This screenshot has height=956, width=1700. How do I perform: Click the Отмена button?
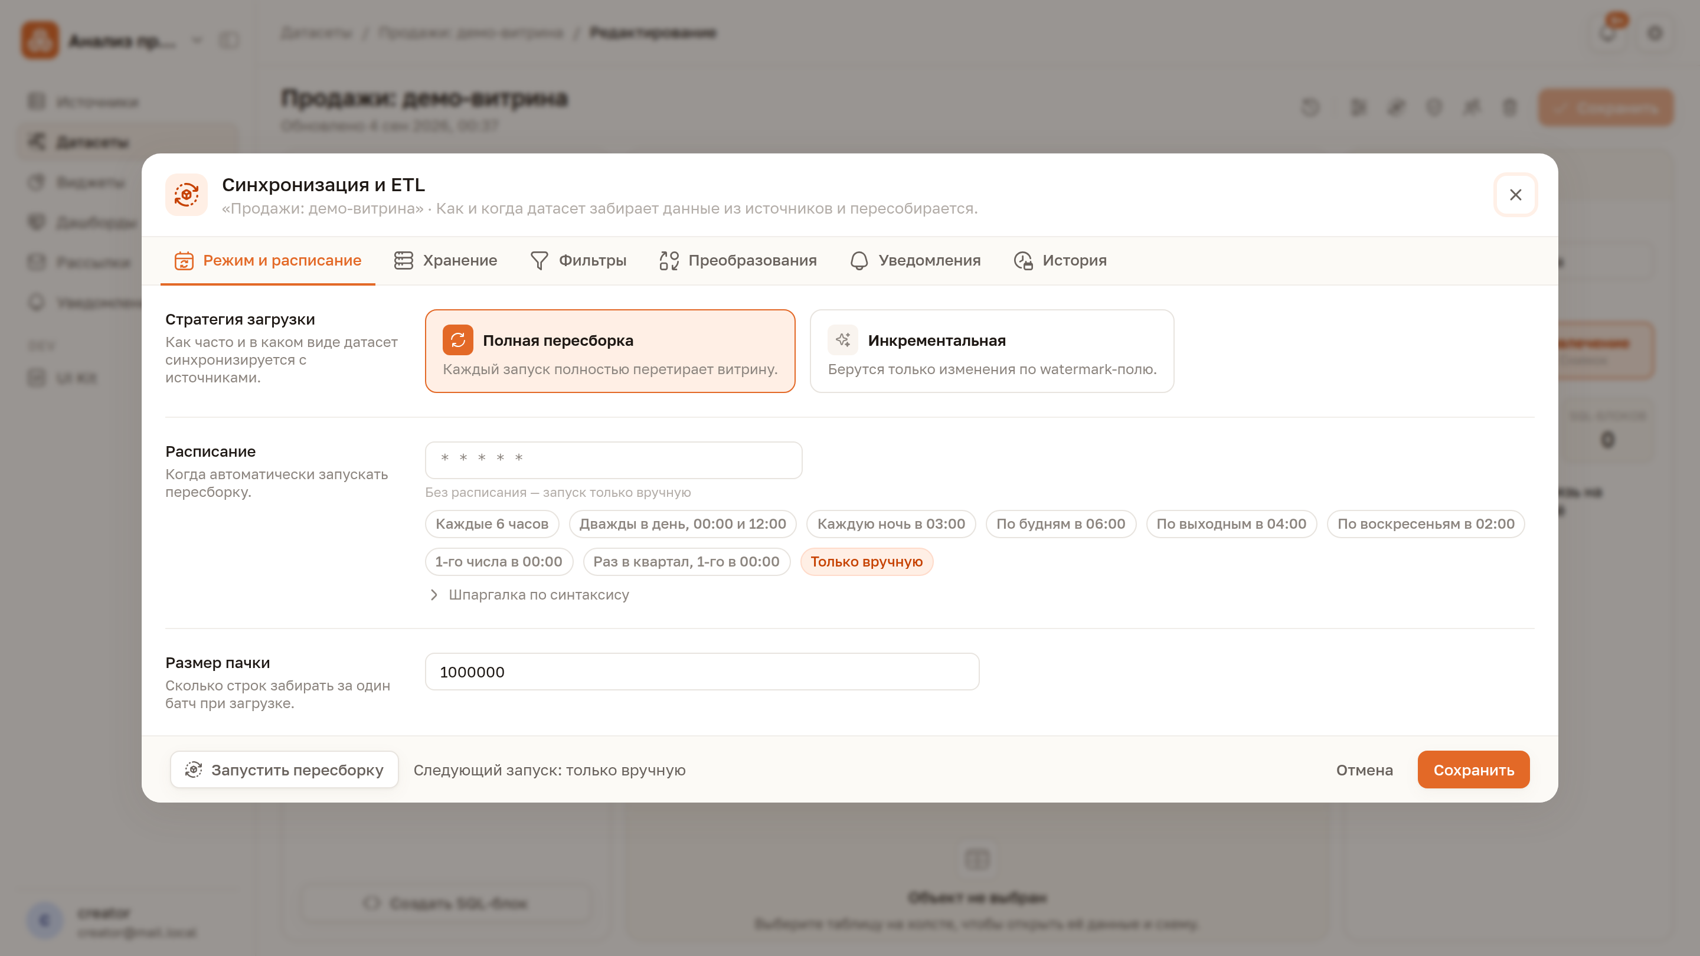click(x=1364, y=770)
